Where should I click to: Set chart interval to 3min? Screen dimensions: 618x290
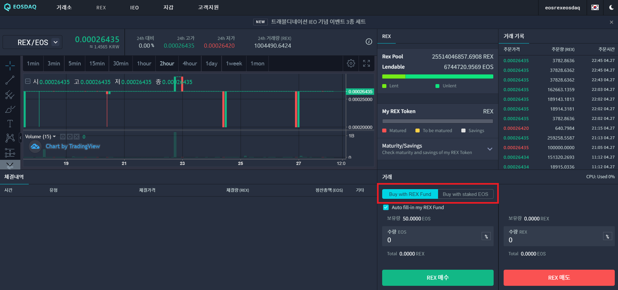(x=54, y=63)
